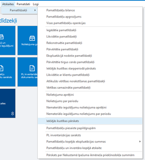Open the Atskaites menu
The image size is (145, 160).
8,4
